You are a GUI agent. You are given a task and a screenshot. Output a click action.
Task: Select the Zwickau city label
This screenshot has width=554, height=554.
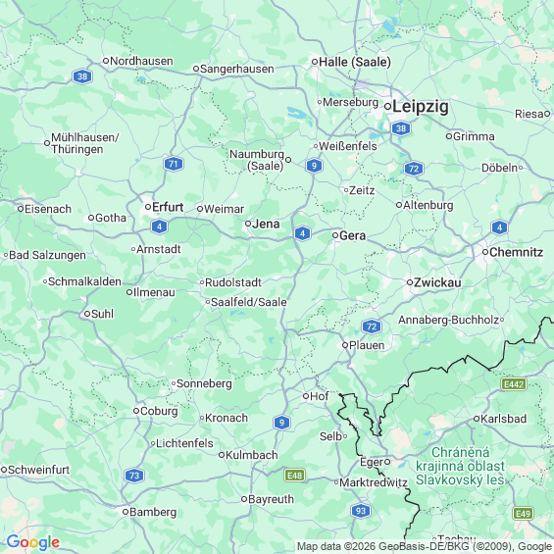(437, 282)
